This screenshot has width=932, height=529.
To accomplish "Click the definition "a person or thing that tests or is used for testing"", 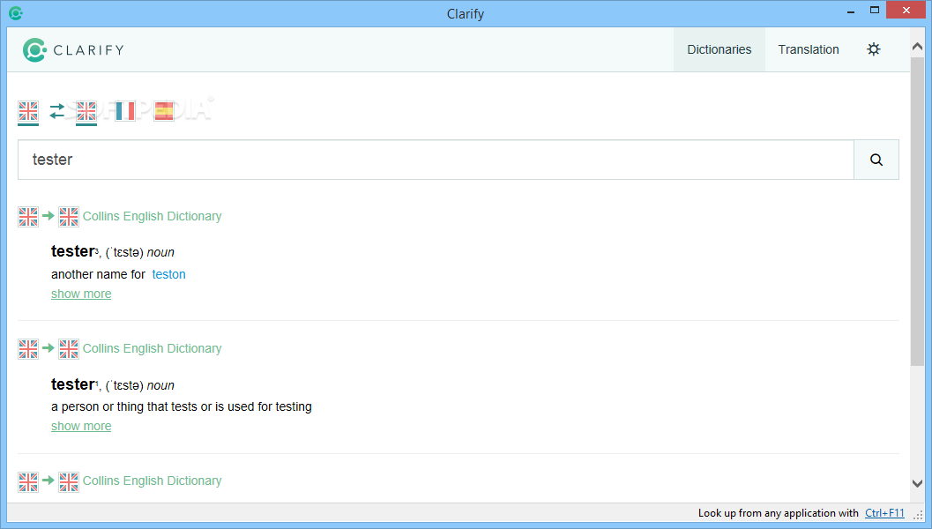I will 182,406.
